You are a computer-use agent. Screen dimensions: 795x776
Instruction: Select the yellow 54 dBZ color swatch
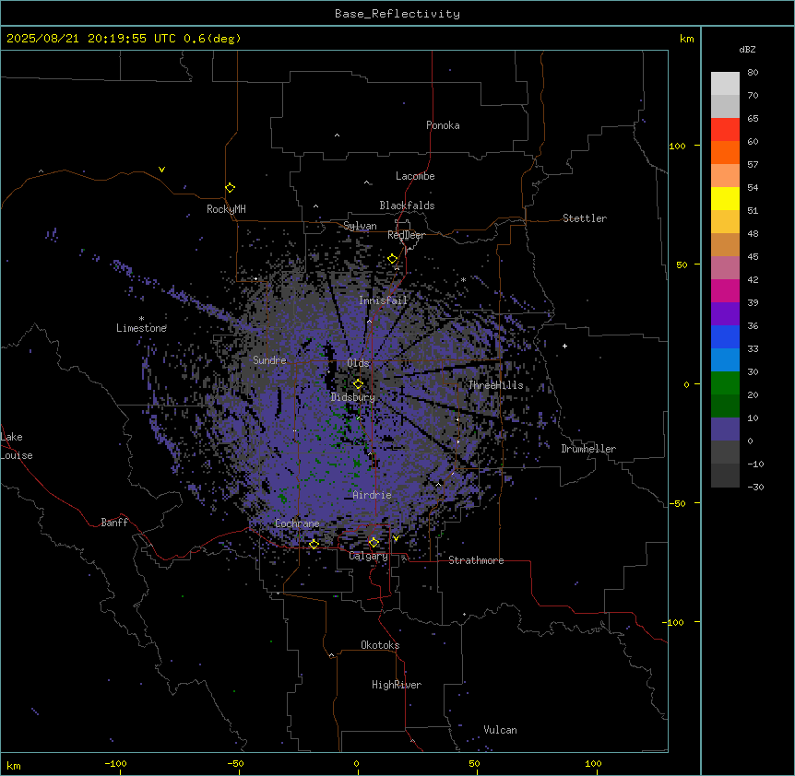pos(725,198)
